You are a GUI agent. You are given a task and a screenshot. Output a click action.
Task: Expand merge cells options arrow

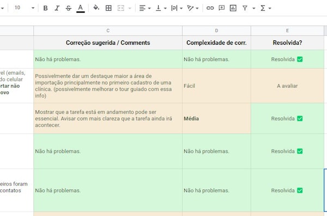[130, 8]
